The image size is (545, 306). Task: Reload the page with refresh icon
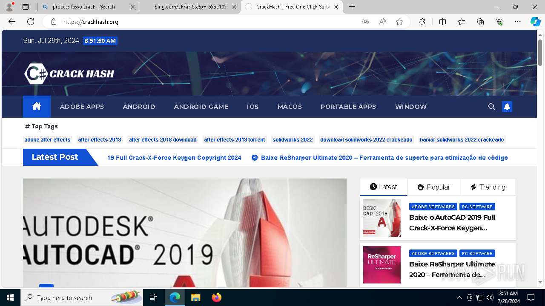(31, 22)
